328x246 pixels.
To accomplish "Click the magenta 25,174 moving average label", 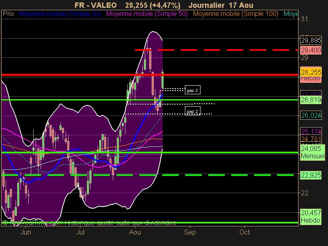I will coord(311,131).
